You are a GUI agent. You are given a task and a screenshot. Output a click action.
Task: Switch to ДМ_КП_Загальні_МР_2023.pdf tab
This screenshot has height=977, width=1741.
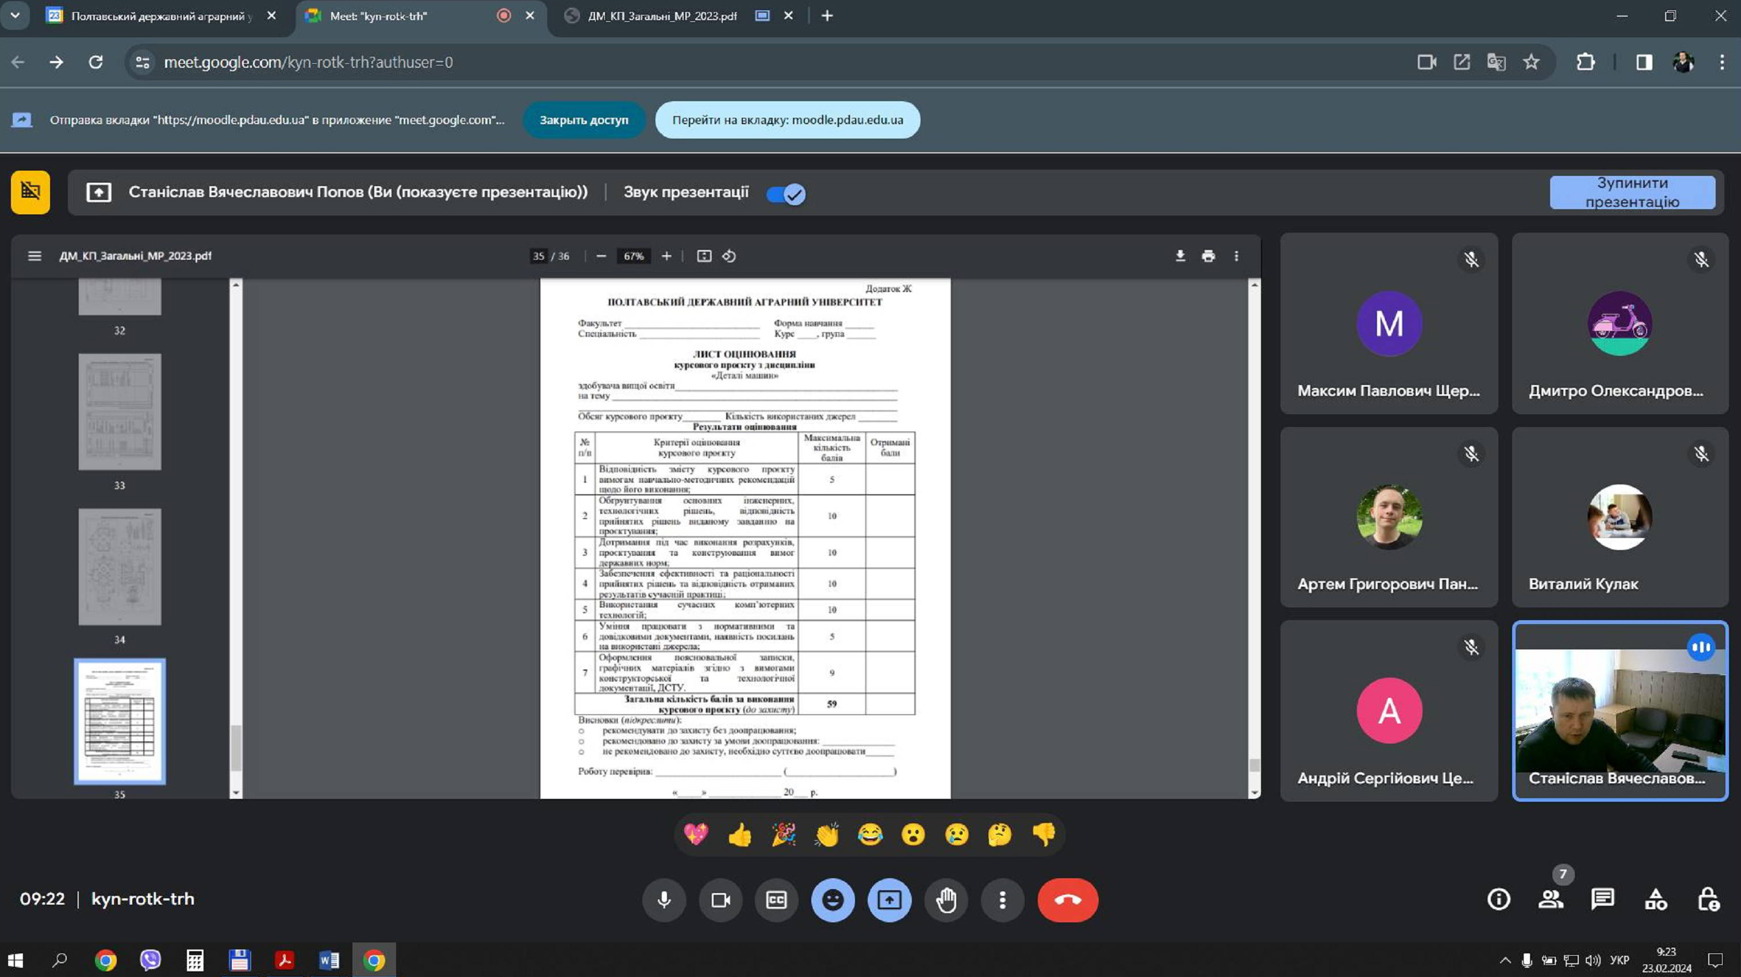tap(662, 16)
